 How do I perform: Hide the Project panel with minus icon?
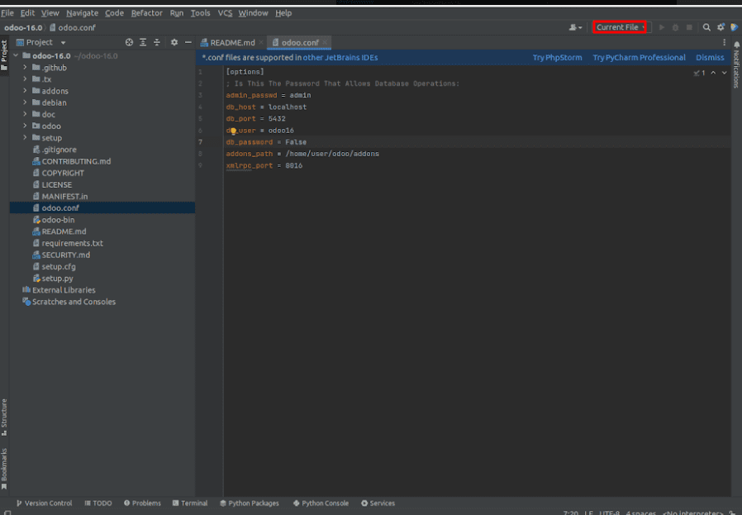click(188, 42)
